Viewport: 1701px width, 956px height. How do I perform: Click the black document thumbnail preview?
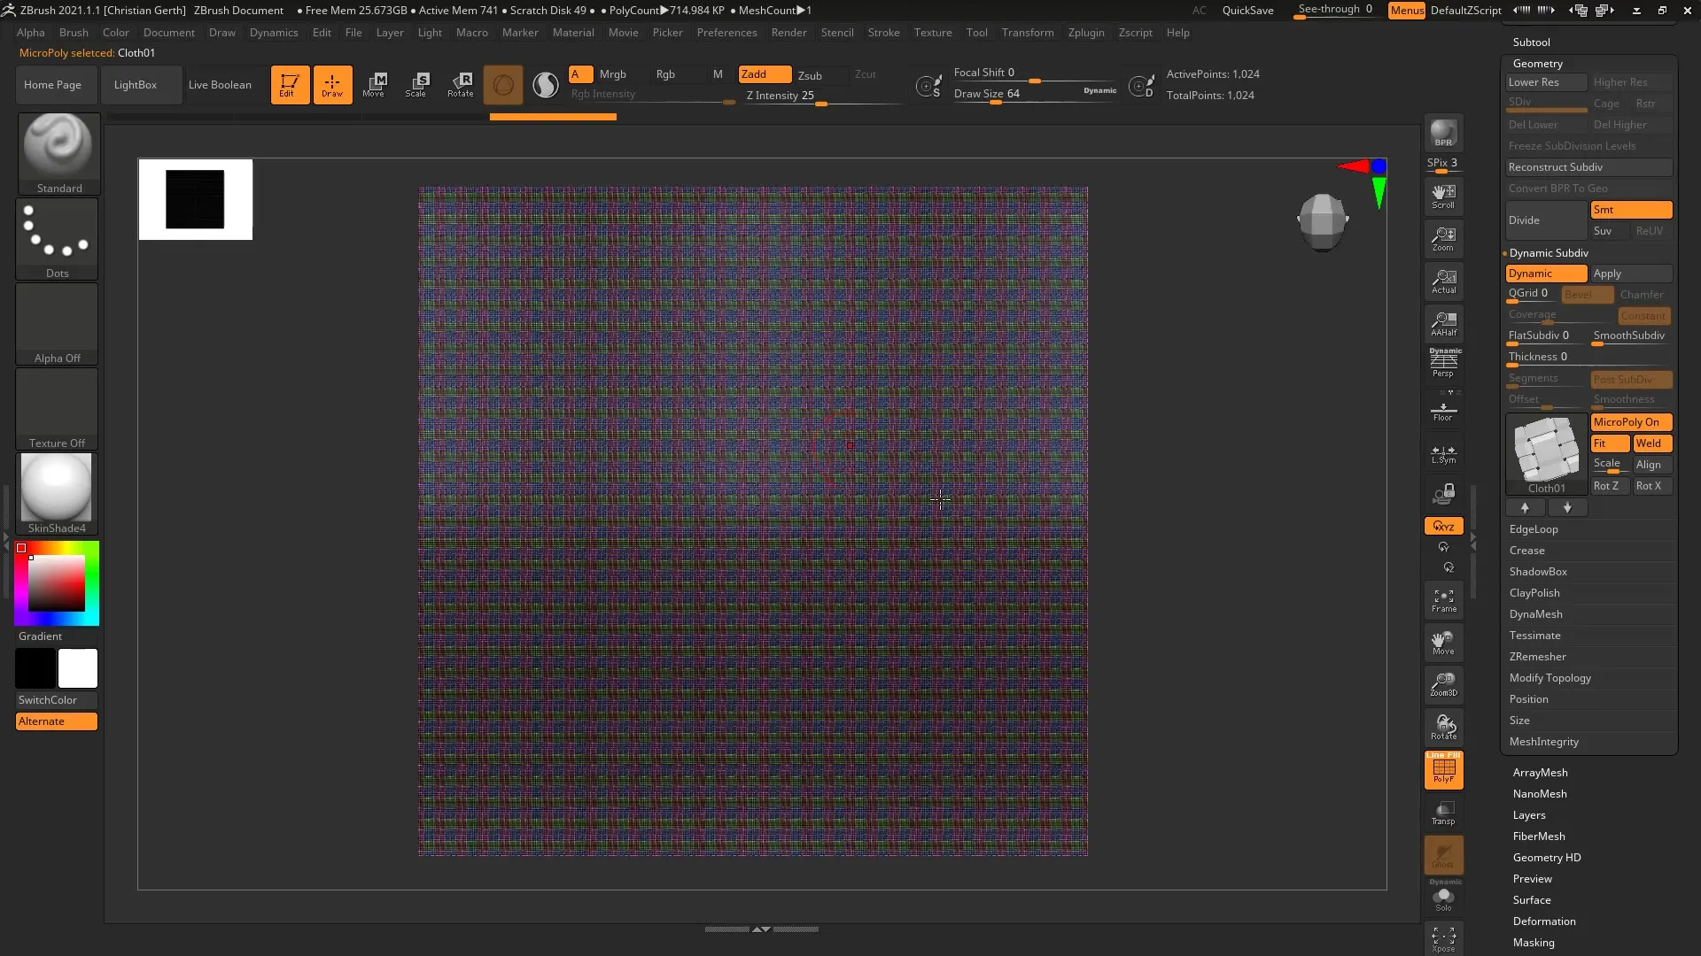click(196, 199)
